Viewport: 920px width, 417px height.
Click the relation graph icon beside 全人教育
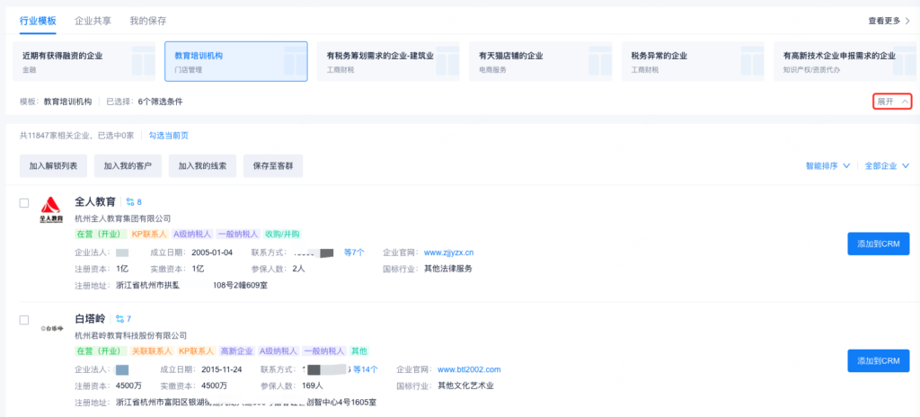(130, 202)
